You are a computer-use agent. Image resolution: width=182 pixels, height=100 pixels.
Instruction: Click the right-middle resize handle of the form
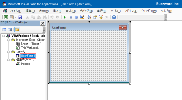(130, 53)
